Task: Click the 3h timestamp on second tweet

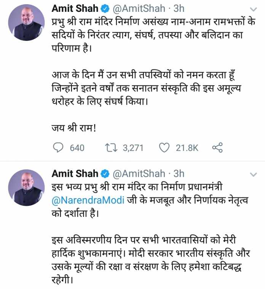Action: tap(179, 174)
